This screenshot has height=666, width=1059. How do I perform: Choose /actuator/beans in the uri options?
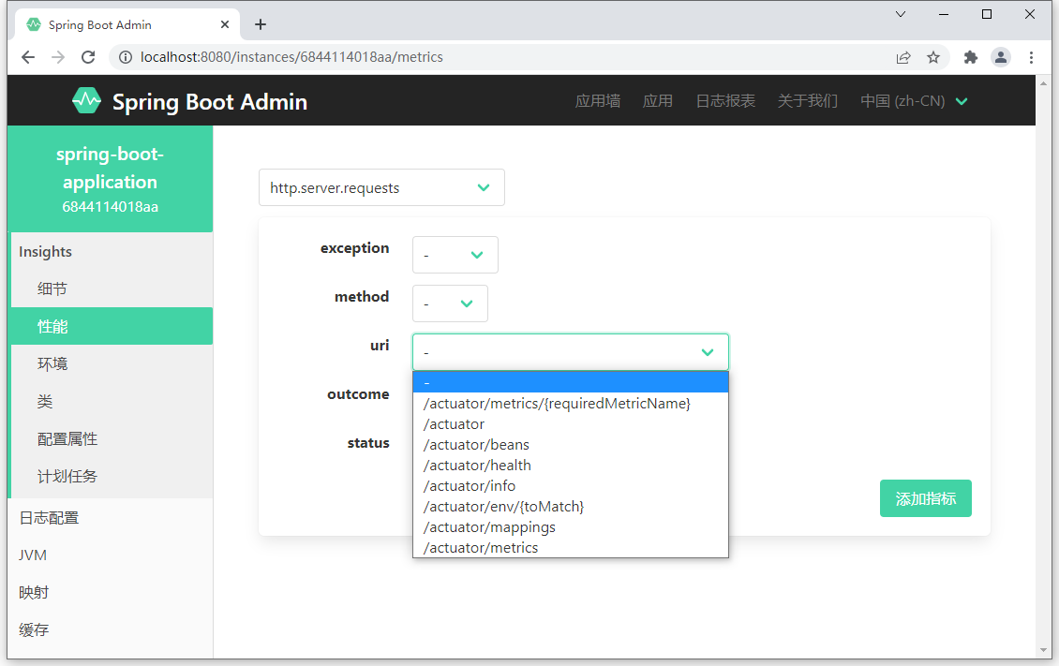(x=476, y=445)
